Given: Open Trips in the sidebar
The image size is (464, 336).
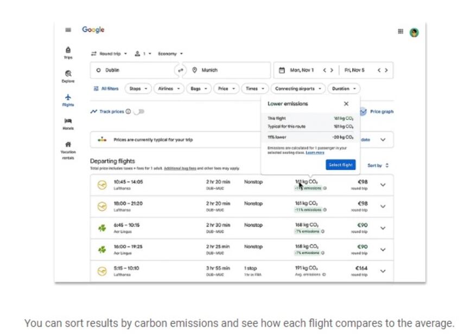Looking at the screenshot, I should click(68, 52).
